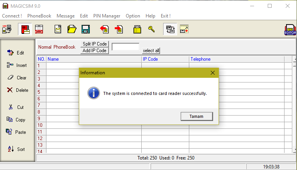This screenshot has height=170, width=297.
Task: Click the Split IP Code button
Action: click(94, 44)
